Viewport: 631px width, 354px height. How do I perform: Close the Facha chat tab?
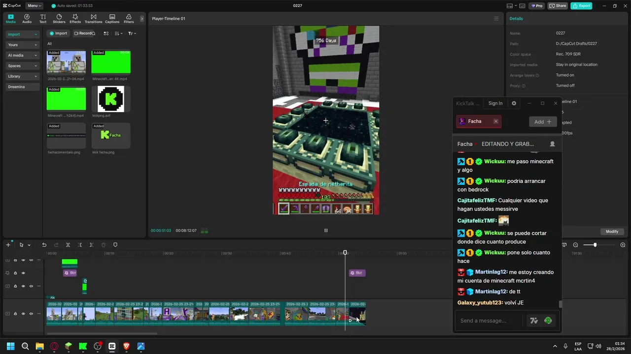tap(496, 121)
